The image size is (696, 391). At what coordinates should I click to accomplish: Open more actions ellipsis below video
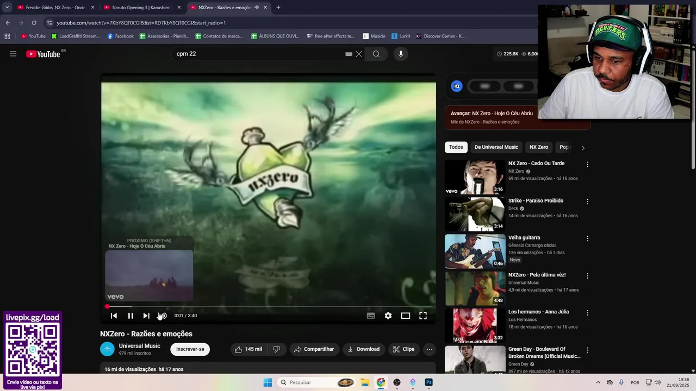tap(430, 349)
